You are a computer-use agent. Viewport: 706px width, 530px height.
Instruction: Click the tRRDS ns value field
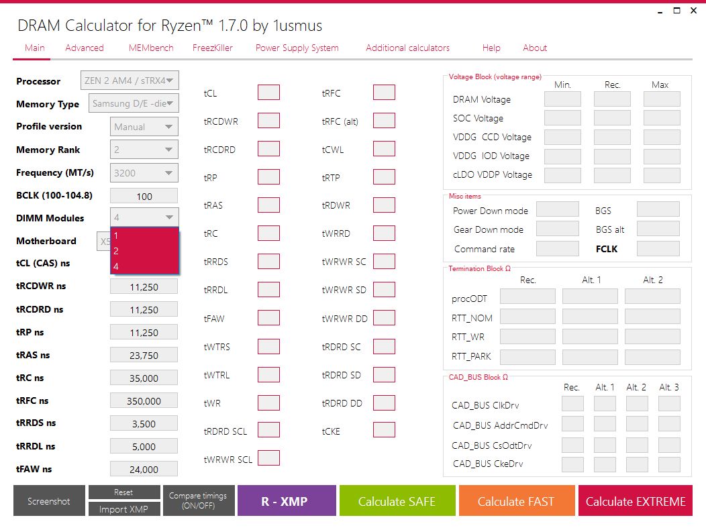pos(144,424)
